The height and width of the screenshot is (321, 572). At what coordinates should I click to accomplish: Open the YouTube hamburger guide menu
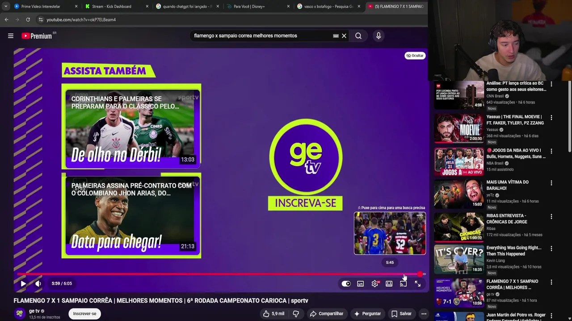click(11, 36)
